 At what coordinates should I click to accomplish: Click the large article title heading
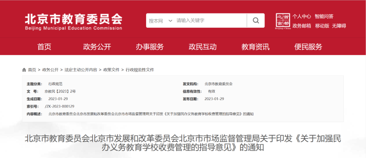(x=183, y=143)
